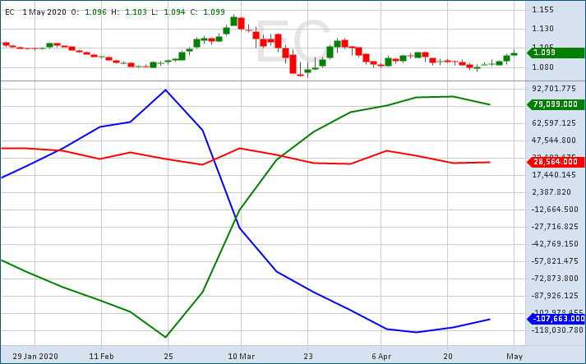586x364 pixels.
Task: Click the close value 1.099 in header
Action: (x=215, y=12)
